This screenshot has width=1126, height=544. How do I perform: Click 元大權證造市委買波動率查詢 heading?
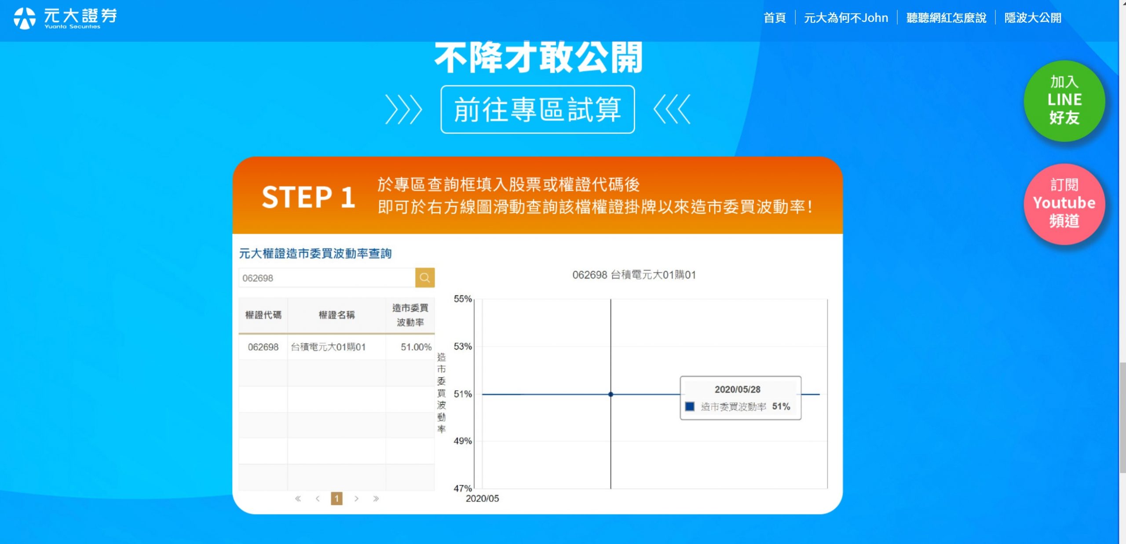click(x=315, y=254)
